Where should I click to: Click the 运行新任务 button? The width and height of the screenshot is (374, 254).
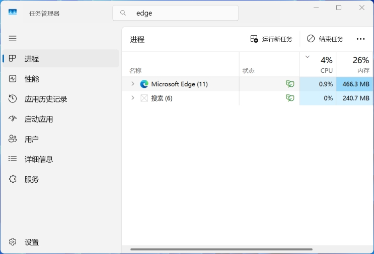point(271,39)
